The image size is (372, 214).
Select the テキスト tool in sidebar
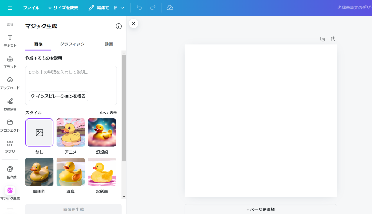click(10, 41)
